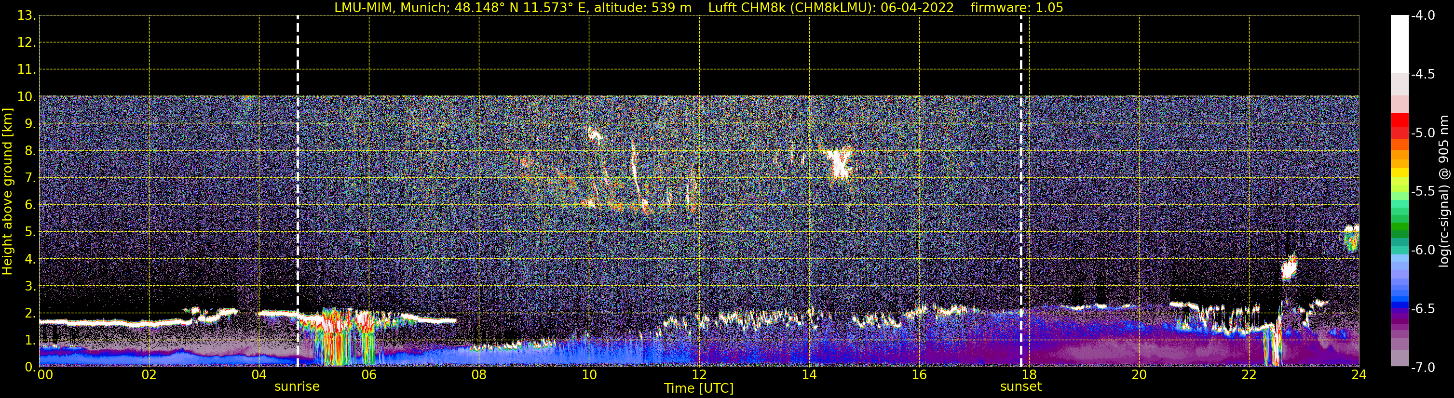Click the white section of the colorbar
This screenshot has height=398, width=1454.
point(1400,44)
